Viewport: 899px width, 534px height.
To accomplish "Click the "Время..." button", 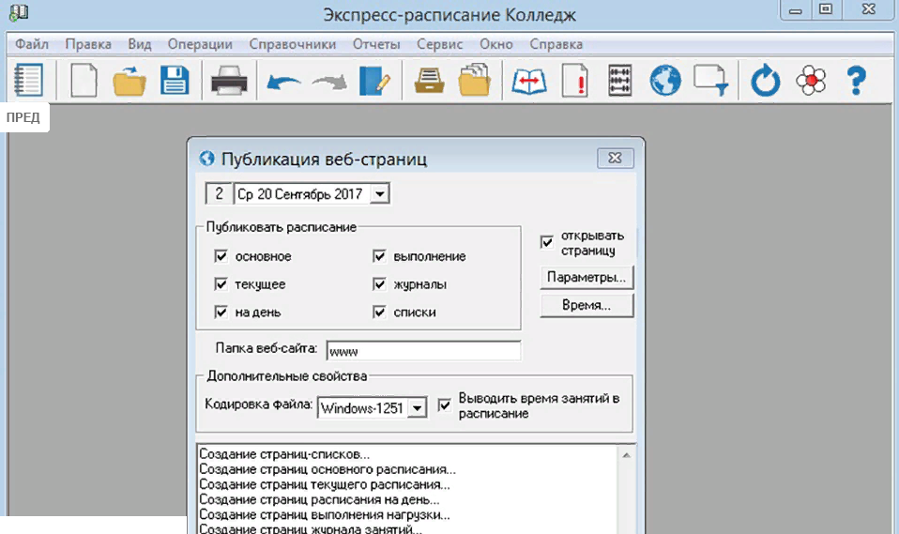I will point(587,305).
